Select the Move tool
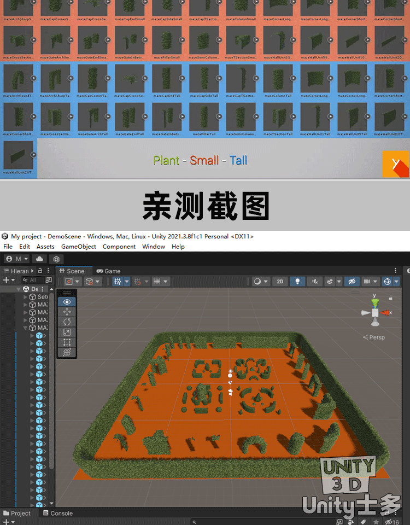This screenshot has height=525, width=410. coord(67,312)
